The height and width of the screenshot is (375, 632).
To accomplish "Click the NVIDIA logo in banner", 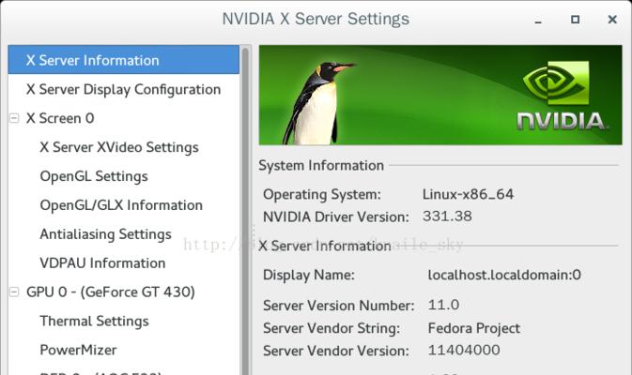I will [563, 96].
